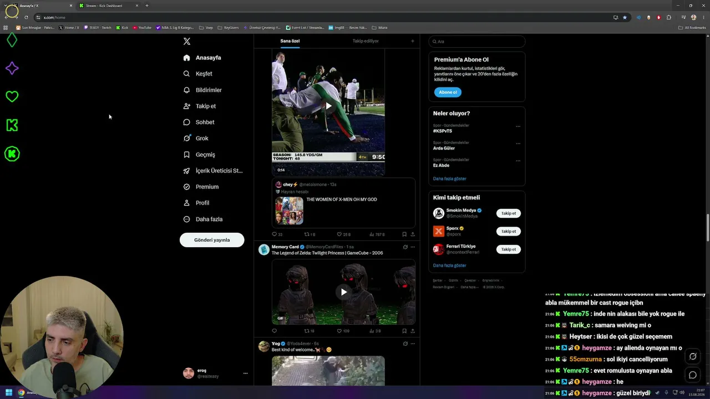The image size is (710, 399).
Task: Repost the Memory Card post
Action: (x=309, y=331)
